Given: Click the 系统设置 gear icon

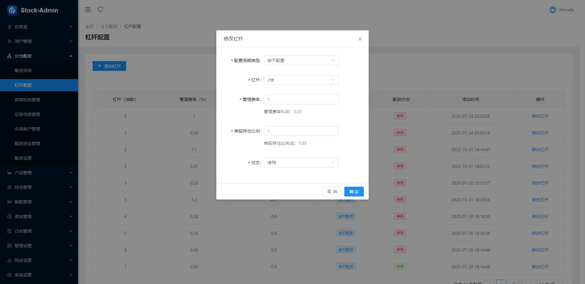Looking at the screenshot, I should tap(9, 275).
